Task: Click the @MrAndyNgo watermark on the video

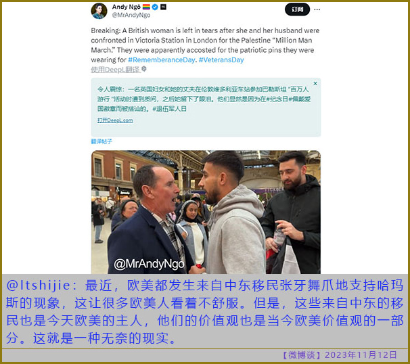Action: [x=149, y=264]
